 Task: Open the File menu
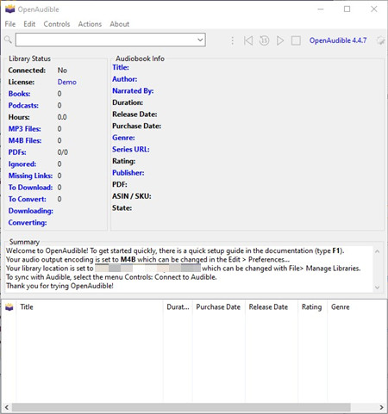coord(10,24)
